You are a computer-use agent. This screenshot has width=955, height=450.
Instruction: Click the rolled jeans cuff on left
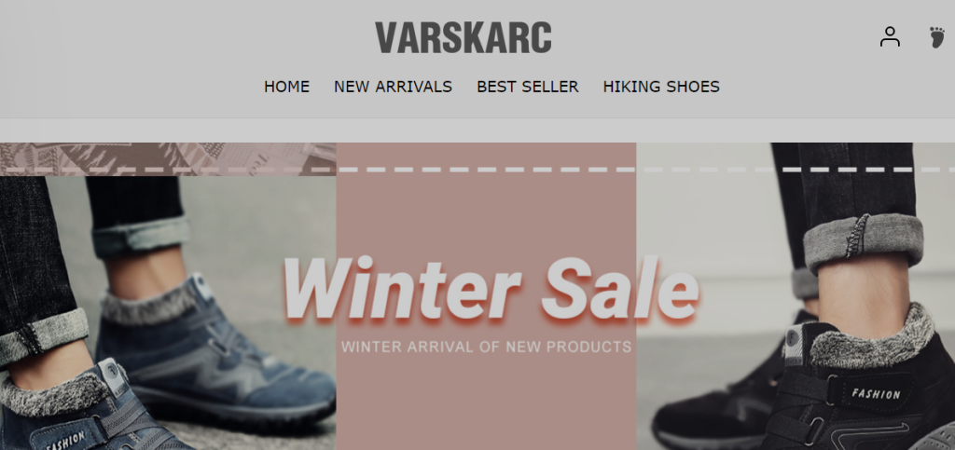click(44, 335)
